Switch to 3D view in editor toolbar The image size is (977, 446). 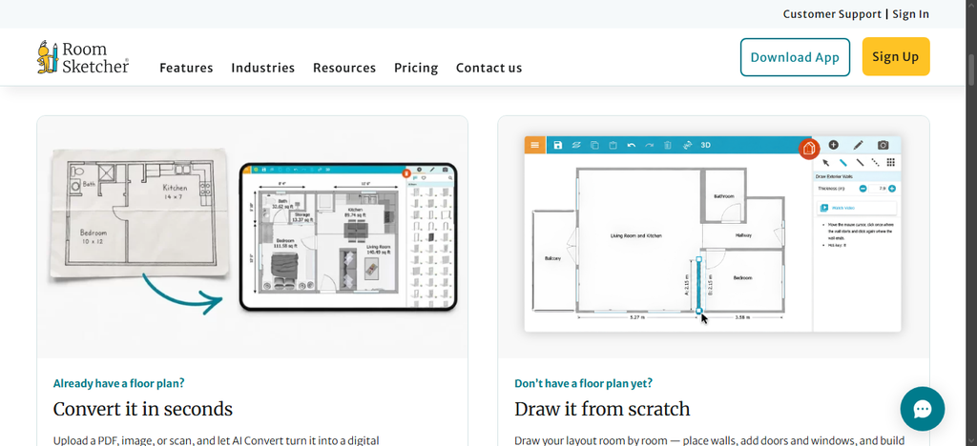[706, 145]
